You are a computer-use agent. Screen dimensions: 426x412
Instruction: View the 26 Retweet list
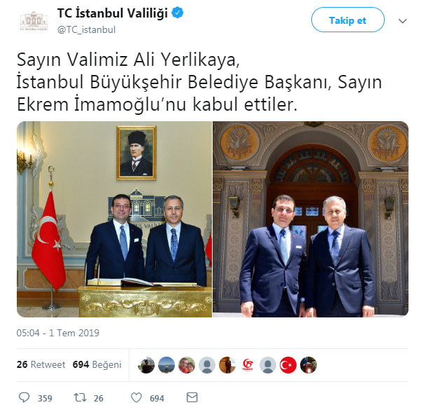41,364
